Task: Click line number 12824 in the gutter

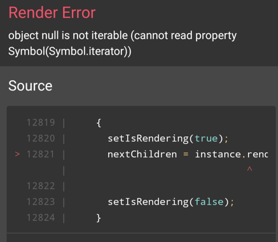Action: pos(41,218)
